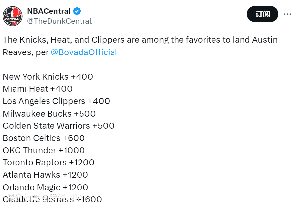Click the OKC Thunder +1000 line

[44, 150]
